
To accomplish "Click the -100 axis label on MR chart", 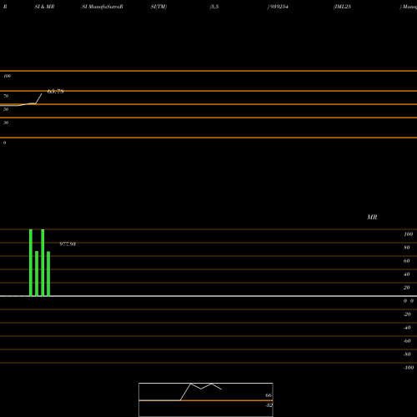I will (x=409, y=368).
